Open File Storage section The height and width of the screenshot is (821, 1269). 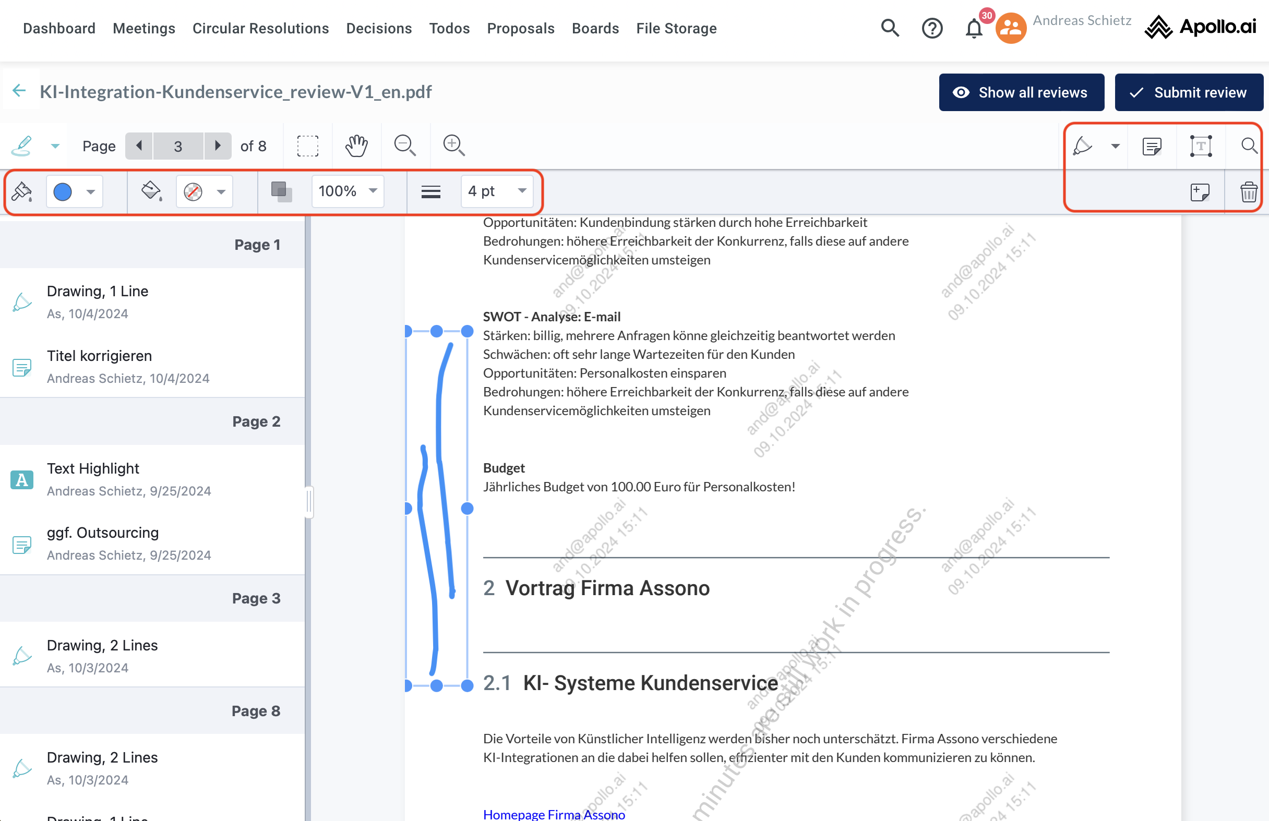click(676, 28)
